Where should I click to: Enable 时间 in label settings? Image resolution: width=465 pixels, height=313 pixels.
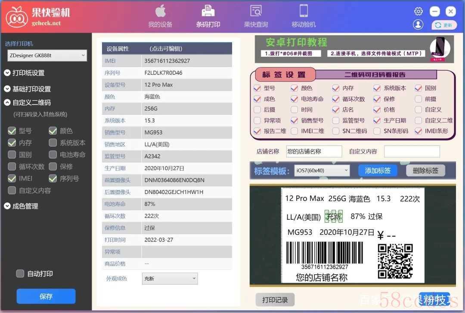pos(294,110)
